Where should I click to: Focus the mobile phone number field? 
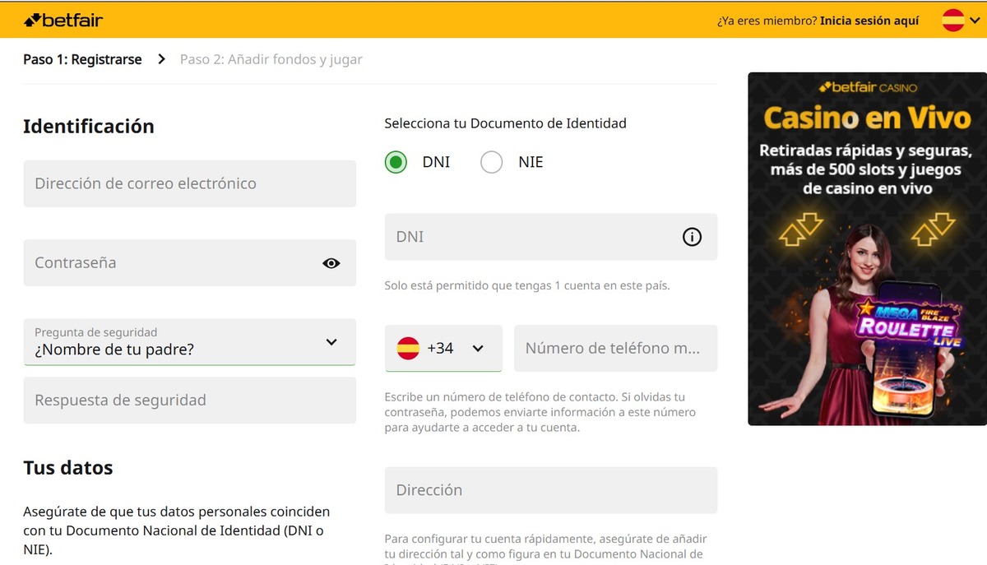(615, 348)
